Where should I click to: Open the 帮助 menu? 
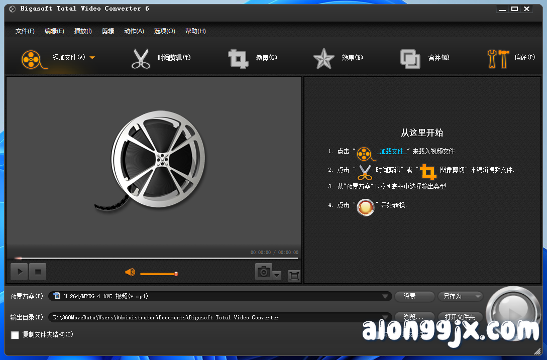point(194,31)
